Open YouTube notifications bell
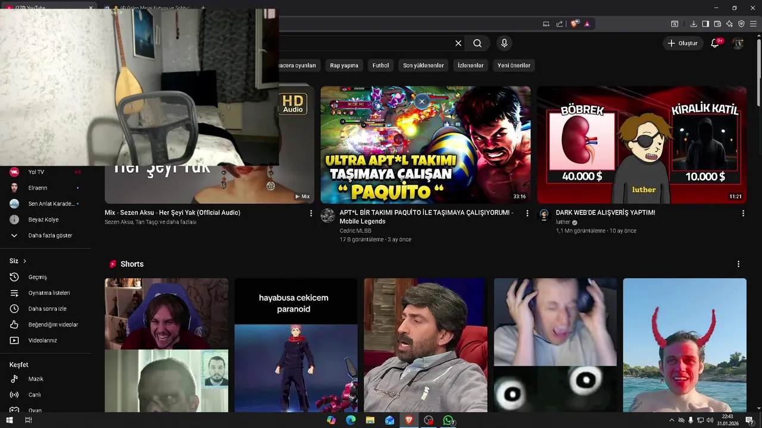 click(x=715, y=43)
